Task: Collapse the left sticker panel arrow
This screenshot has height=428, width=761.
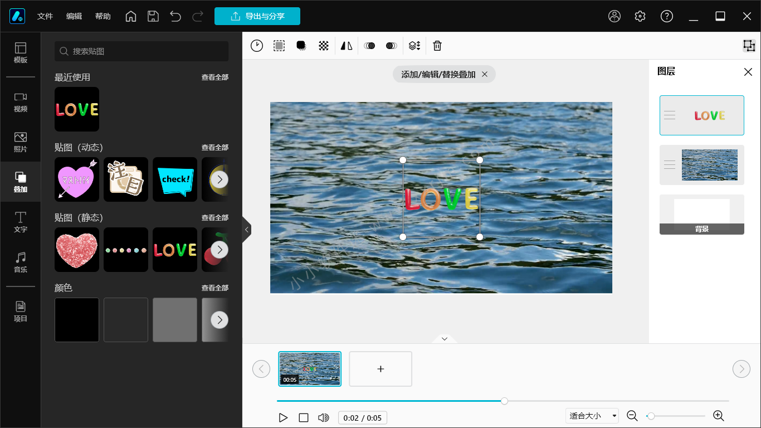Action: click(247, 229)
